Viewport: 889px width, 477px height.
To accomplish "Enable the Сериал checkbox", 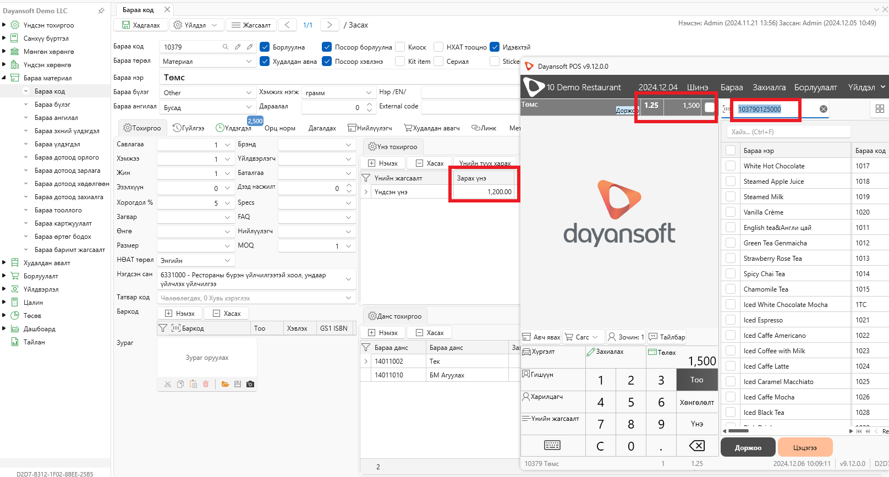I will pos(438,61).
